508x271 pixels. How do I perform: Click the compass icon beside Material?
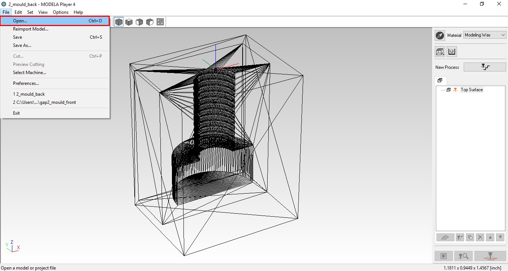(440, 35)
